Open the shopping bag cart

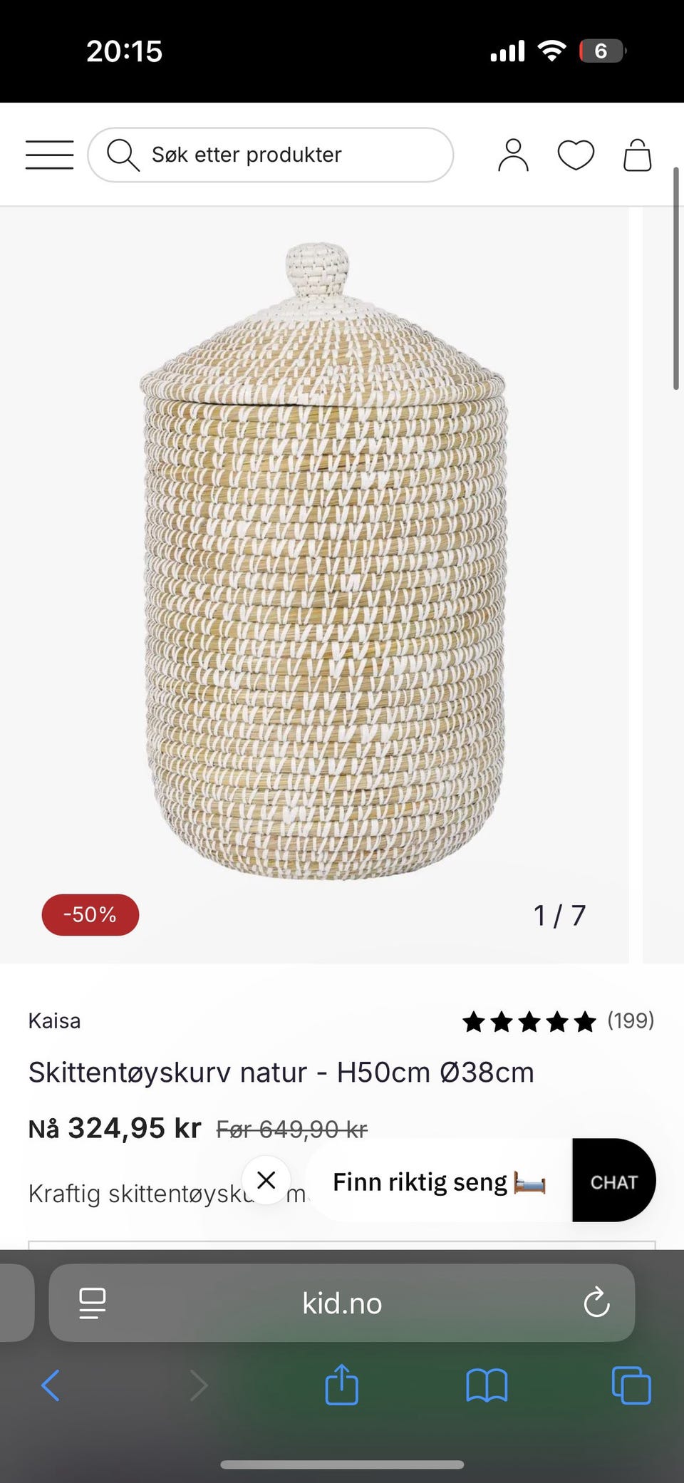click(x=638, y=155)
